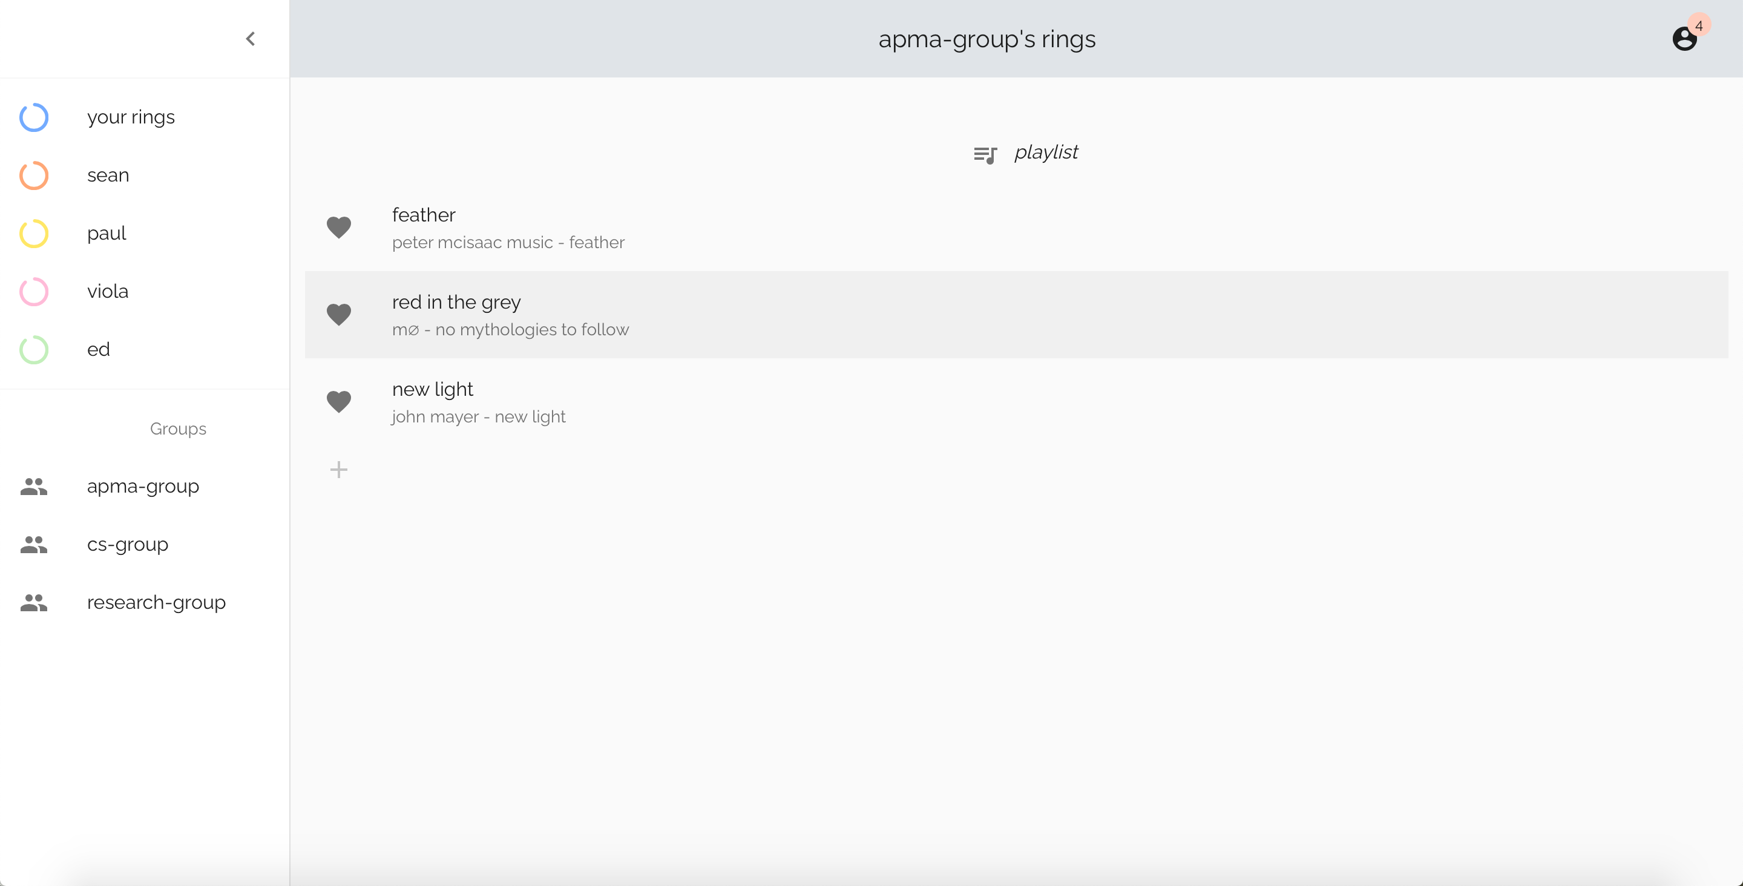
Task: Toggle the heart on the feather song
Action: [338, 228]
